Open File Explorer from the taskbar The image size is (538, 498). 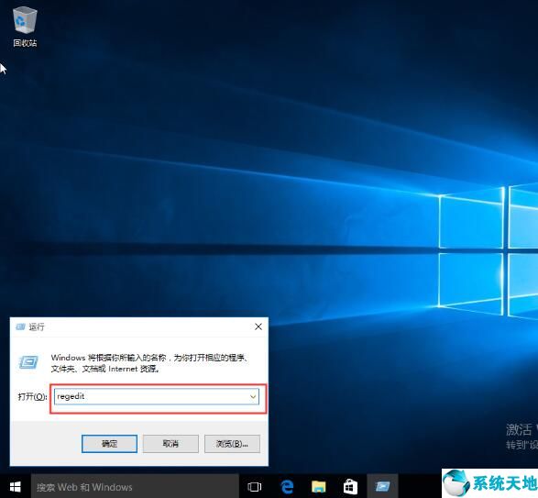[x=318, y=487]
